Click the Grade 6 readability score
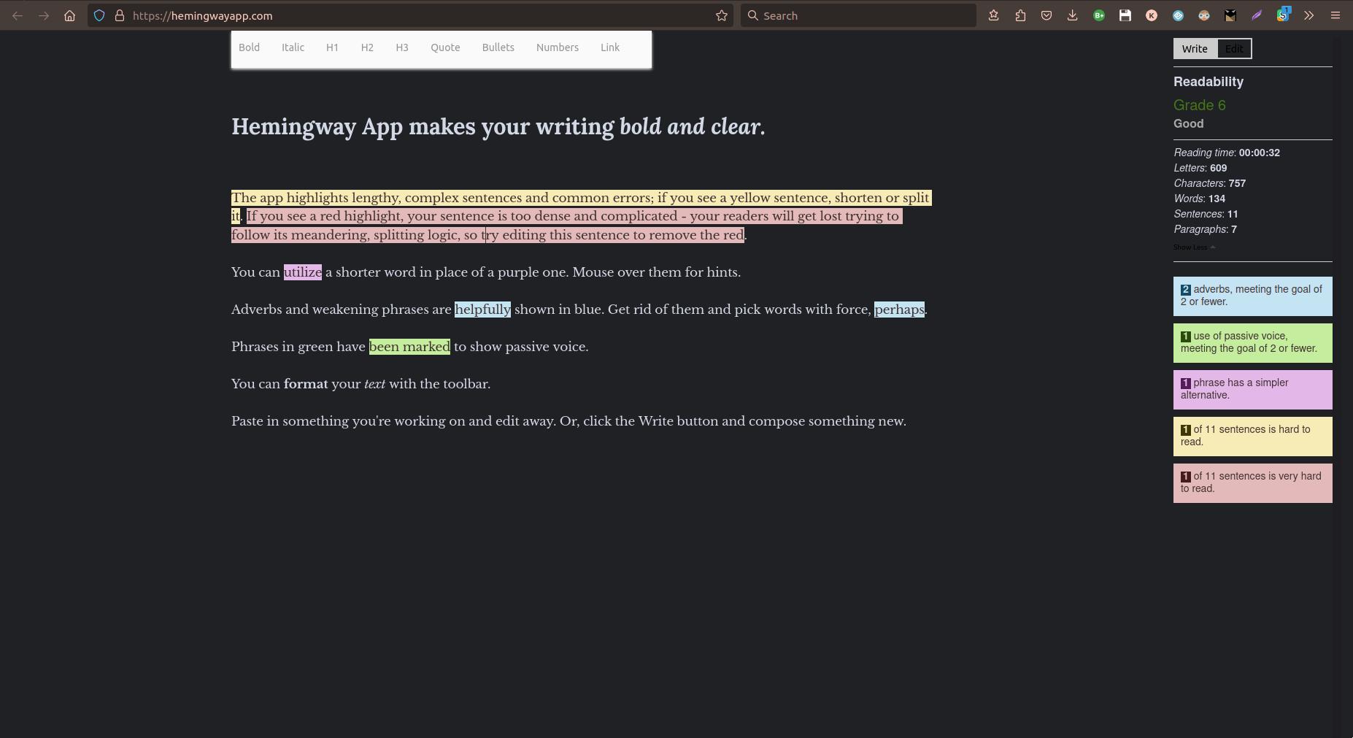 pyautogui.click(x=1199, y=105)
